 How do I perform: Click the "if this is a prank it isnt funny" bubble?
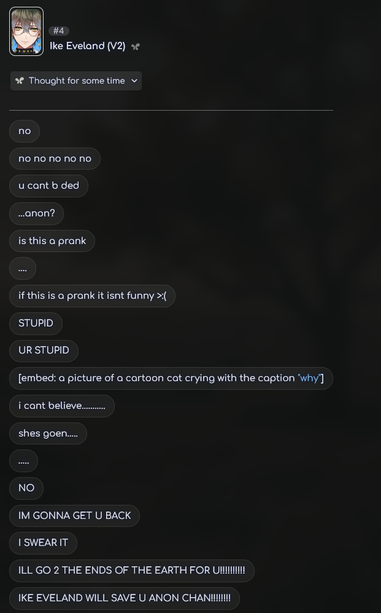click(x=93, y=296)
